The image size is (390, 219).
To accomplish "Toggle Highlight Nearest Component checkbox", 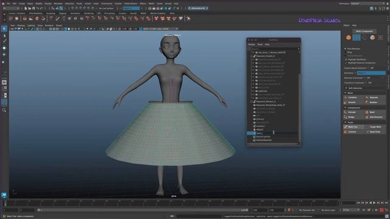I will (x=346, y=63).
